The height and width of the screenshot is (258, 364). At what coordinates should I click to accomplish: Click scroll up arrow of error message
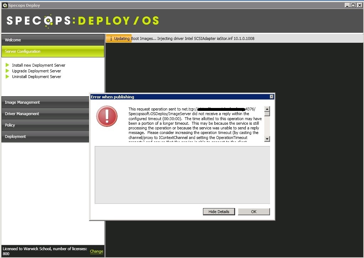pos(267,109)
